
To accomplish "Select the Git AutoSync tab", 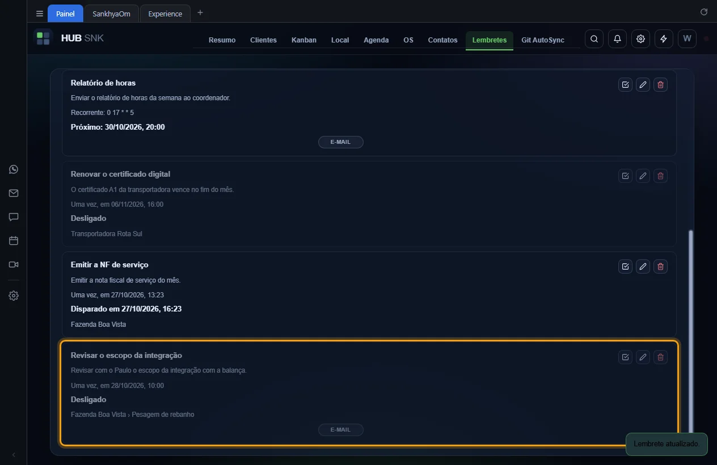I will click(x=543, y=40).
